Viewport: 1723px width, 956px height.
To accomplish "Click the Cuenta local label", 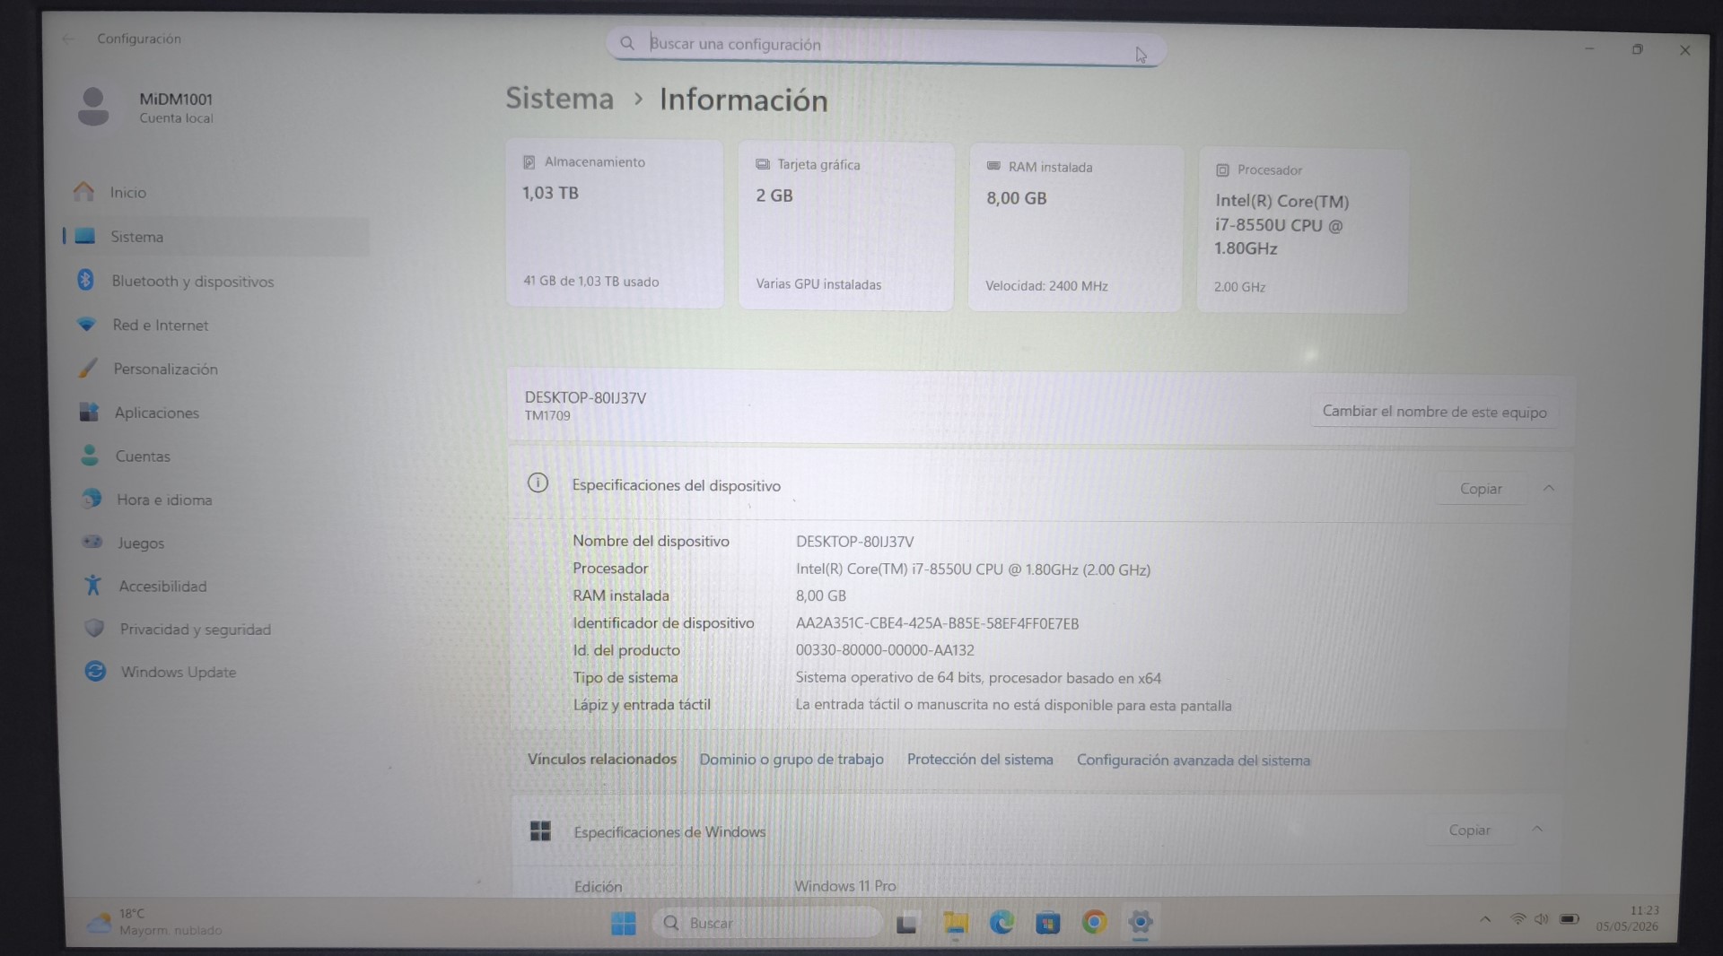I will (176, 117).
